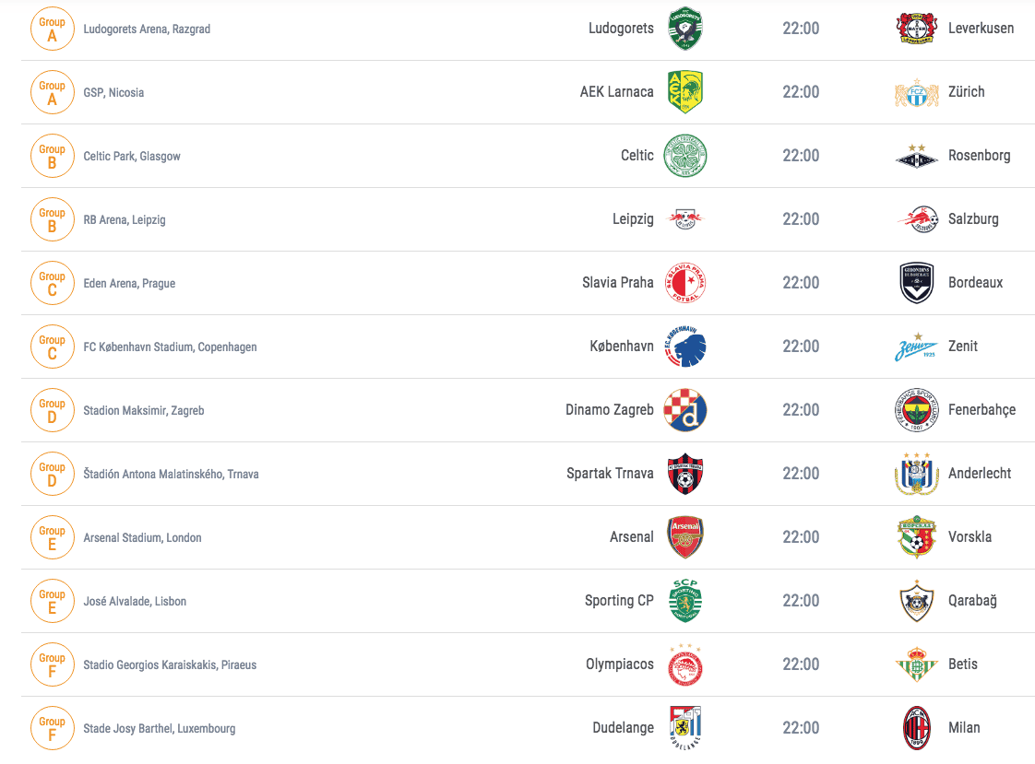Open the Slavia Praha team name link

click(618, 283)
